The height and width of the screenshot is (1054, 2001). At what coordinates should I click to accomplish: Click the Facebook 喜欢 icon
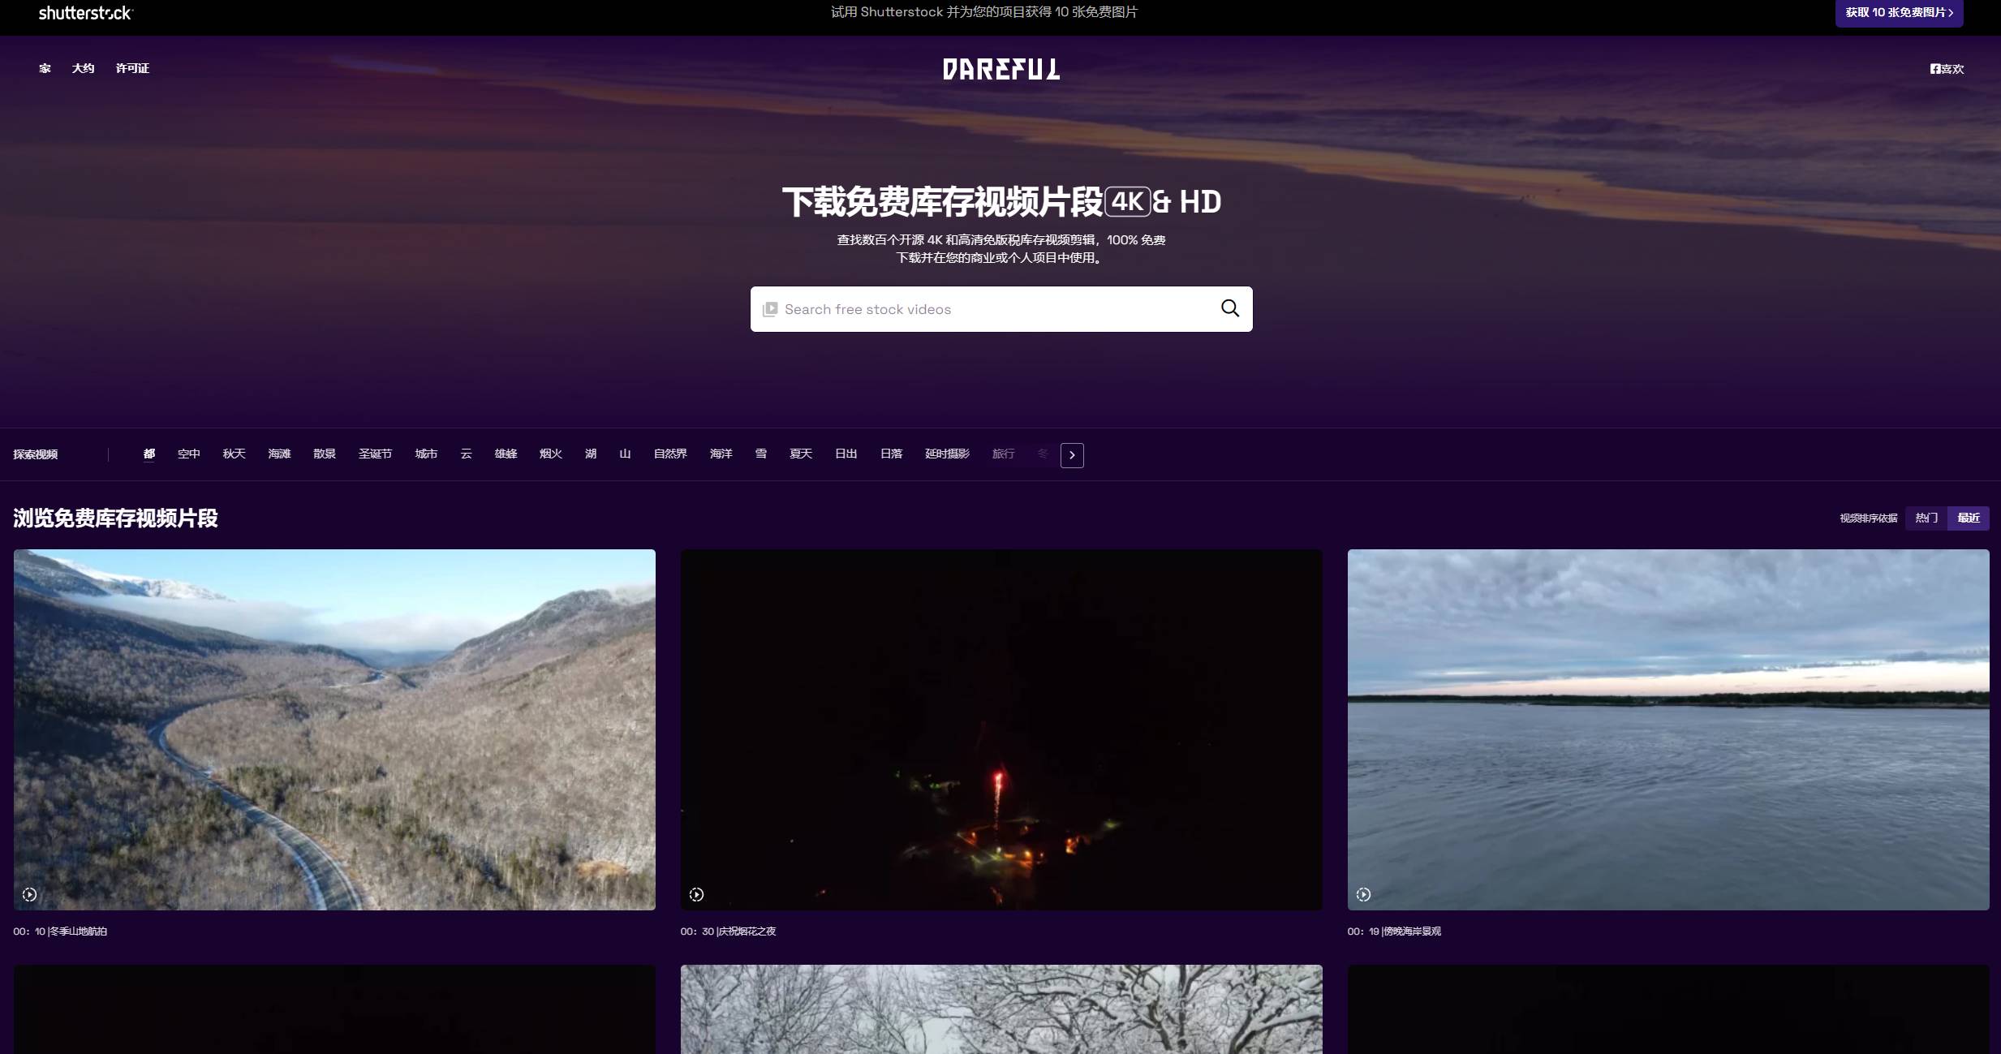pos(1947,69)
